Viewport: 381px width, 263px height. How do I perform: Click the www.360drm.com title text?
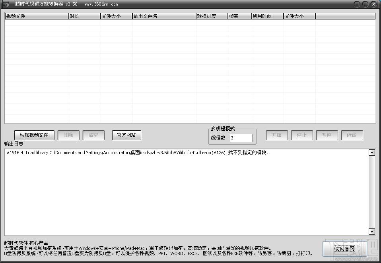(x=101, y=4)
